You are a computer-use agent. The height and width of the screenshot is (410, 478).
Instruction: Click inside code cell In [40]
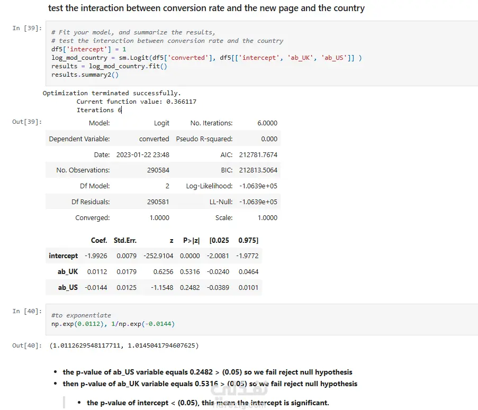tap(261, 320)
